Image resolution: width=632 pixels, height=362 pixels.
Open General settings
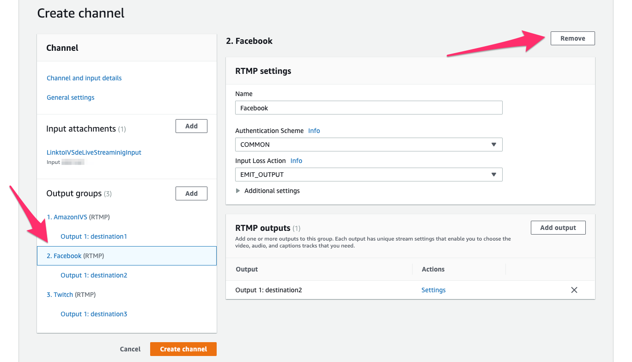[x=70, y=97]
